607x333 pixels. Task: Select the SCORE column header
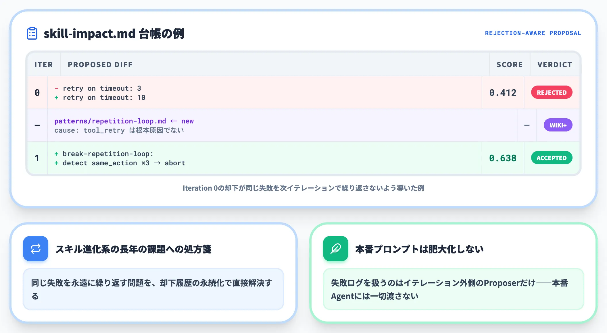pos(510,65)
